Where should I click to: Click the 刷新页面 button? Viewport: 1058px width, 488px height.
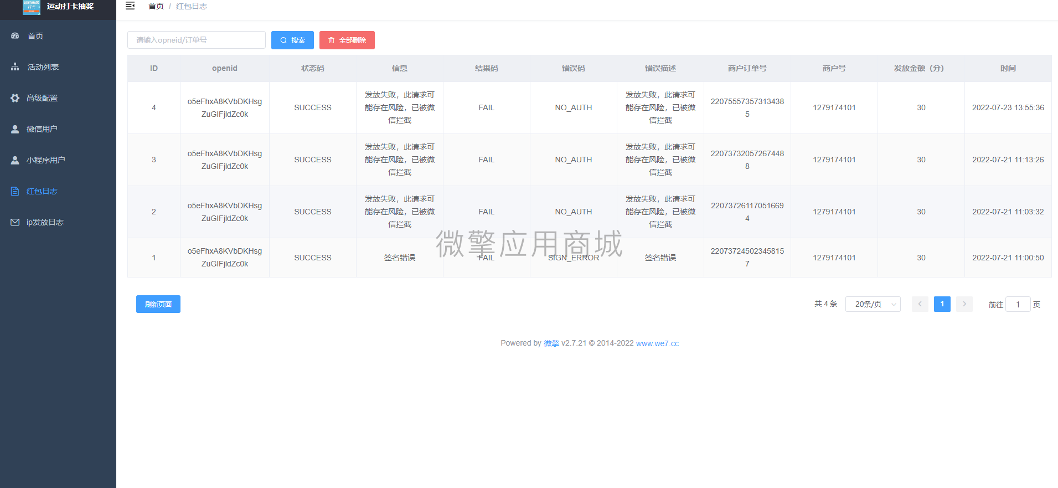(158, 304)
